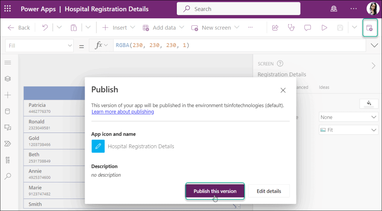This screenshot has height=211, width=382.
Task: Select the Patricia gallery row
Action: pyautogui.click(x=54, y=108)
